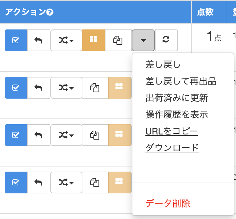Click the copy documents button in fourth row
This screenshot has height=219, width=236.
95,182
